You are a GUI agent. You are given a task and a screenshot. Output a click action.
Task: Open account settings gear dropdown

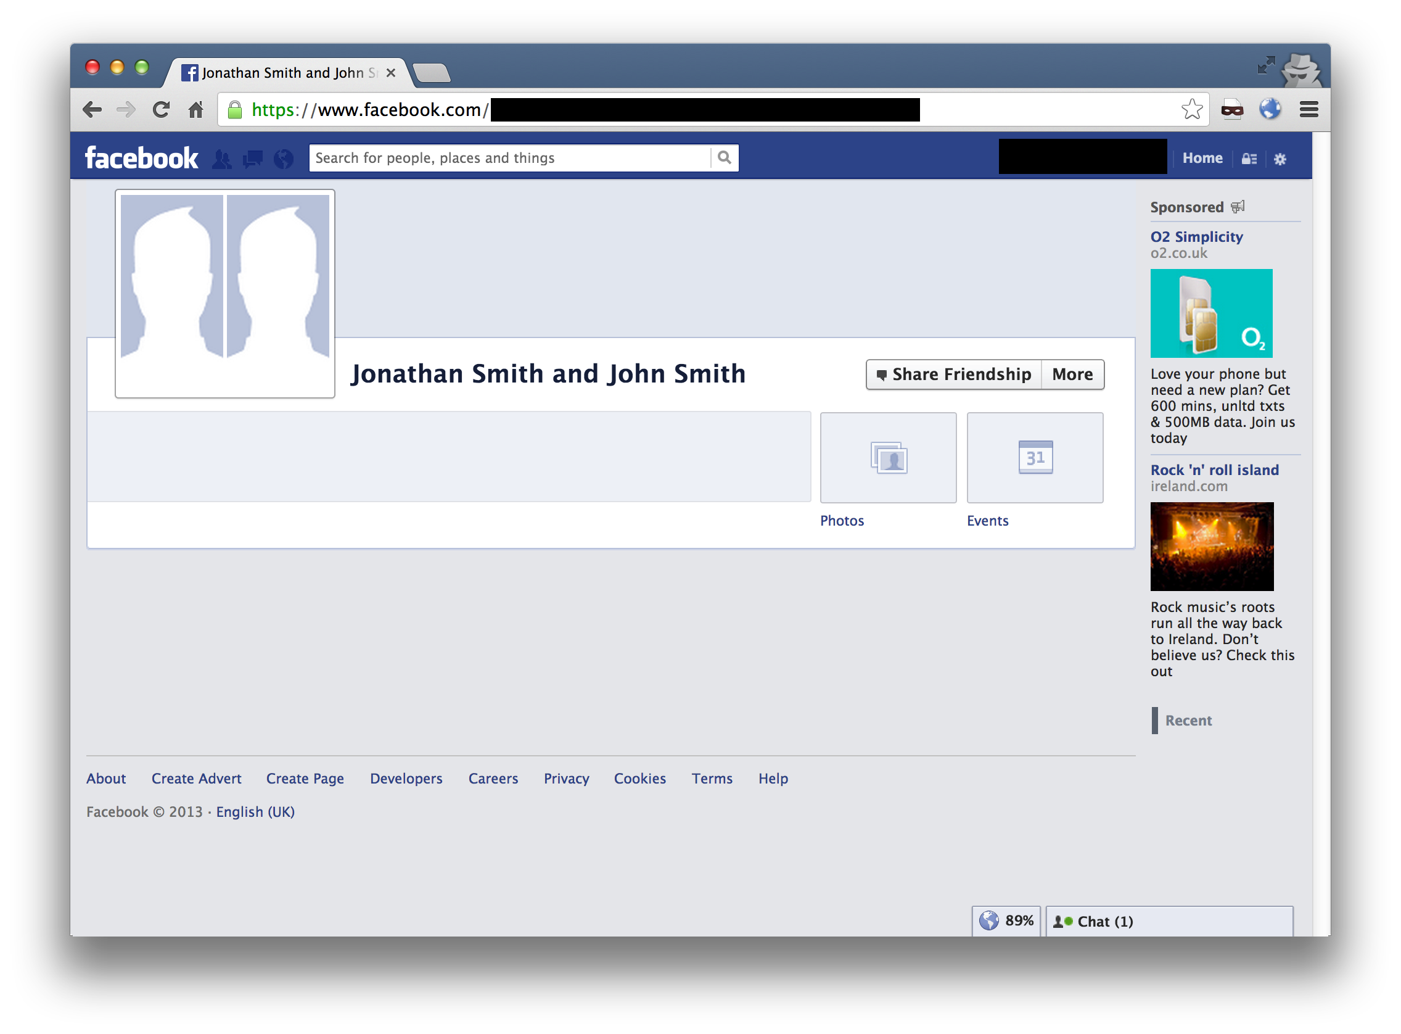pos(1280,159)
